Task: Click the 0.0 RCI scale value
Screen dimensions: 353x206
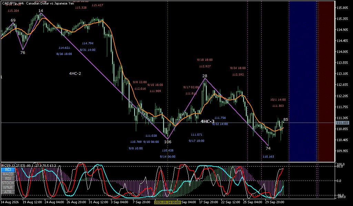Action: tap(339, 181)
